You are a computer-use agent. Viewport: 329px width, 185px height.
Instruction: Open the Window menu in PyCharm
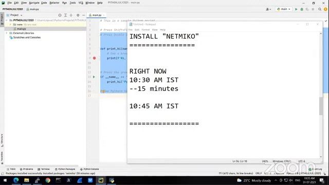tap(90, 3)
